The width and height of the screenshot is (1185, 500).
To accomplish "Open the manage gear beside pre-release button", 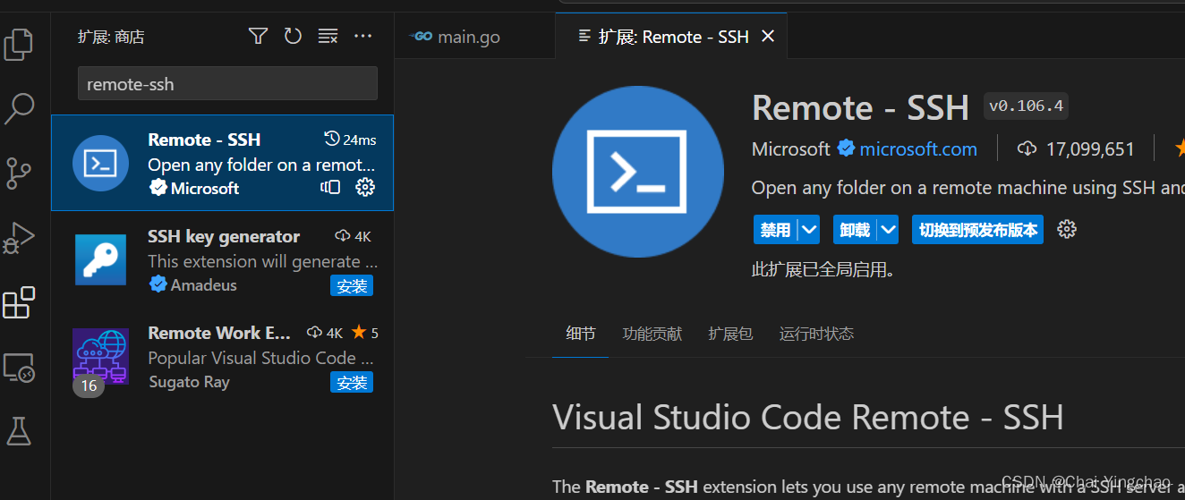I will [x=1066, y=229].
